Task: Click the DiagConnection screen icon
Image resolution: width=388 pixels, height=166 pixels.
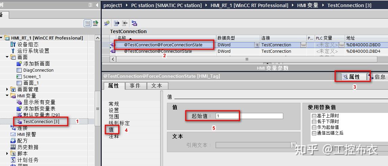Action: point(19,70)
